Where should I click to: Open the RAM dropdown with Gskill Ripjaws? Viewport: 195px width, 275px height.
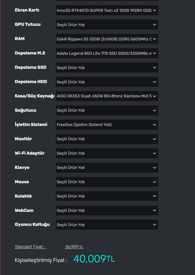(x=107, y=39)
